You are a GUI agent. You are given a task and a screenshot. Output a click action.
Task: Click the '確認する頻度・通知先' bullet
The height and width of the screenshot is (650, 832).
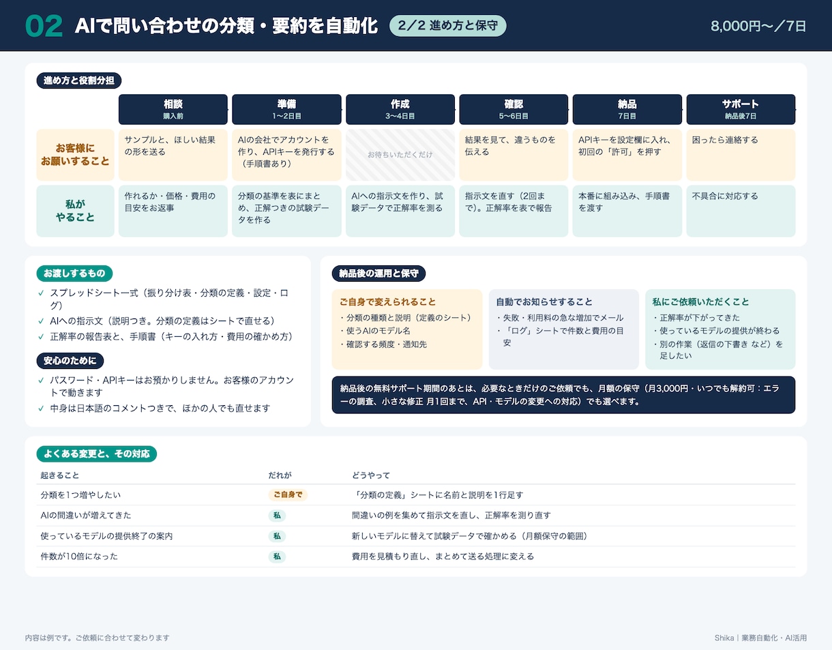pyautogui.click(x=383, y=344)
